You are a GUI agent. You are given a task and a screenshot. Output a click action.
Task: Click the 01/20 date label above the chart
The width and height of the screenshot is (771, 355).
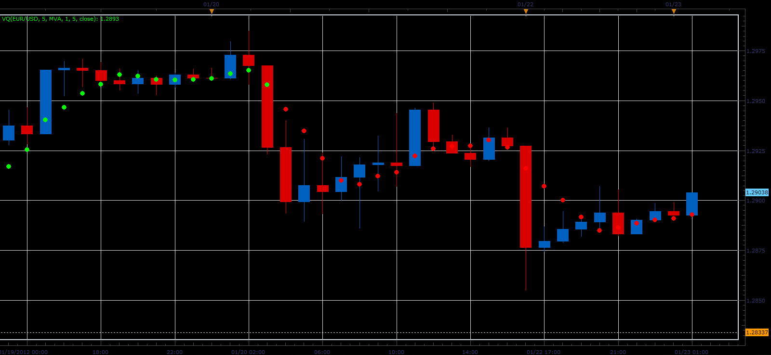[x=211, y=4]
